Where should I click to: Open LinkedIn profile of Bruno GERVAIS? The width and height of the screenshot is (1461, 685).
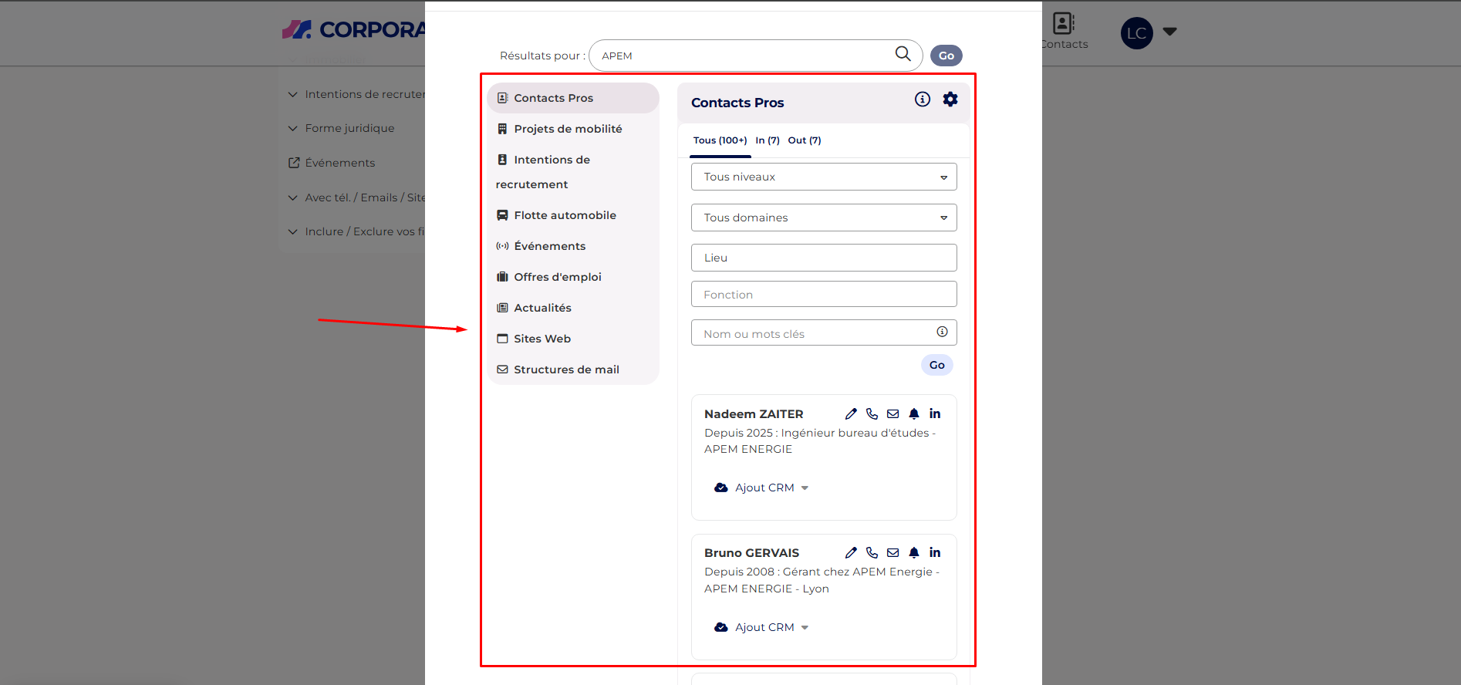pyautogui.click(x=935, y=553)
